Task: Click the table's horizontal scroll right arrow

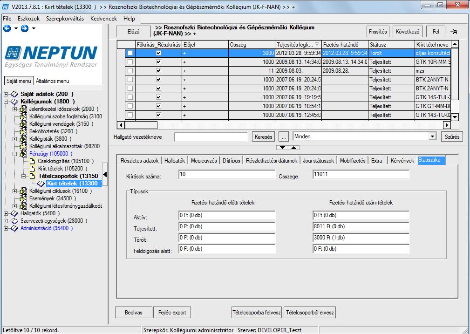Action: pos(447,125)
